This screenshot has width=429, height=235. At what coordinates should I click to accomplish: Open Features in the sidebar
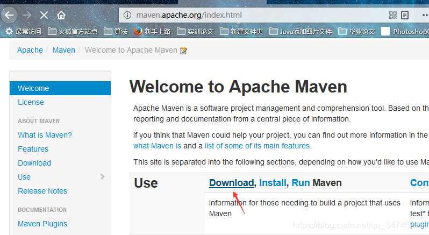point(33,149)
